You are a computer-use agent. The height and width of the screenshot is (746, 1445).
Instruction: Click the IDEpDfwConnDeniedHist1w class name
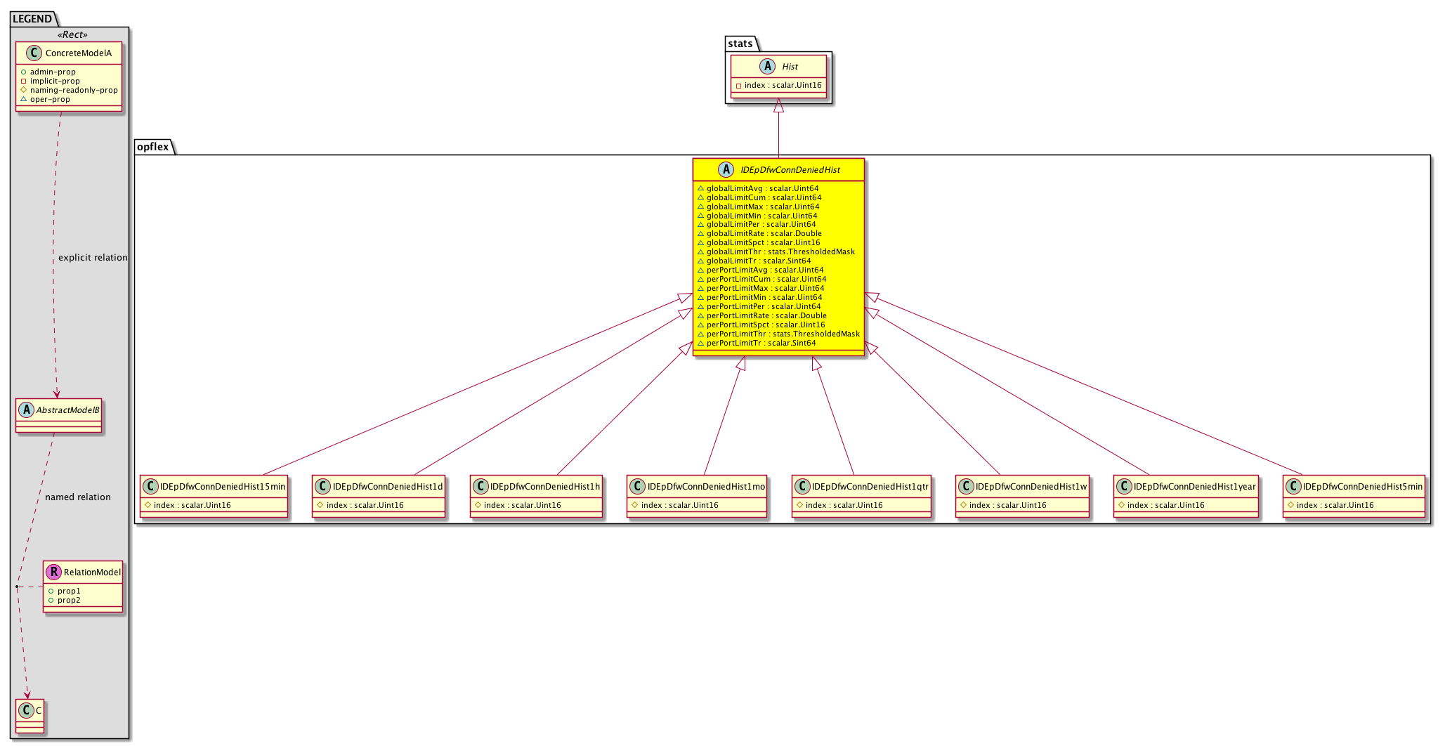[x=1031, y=487]
